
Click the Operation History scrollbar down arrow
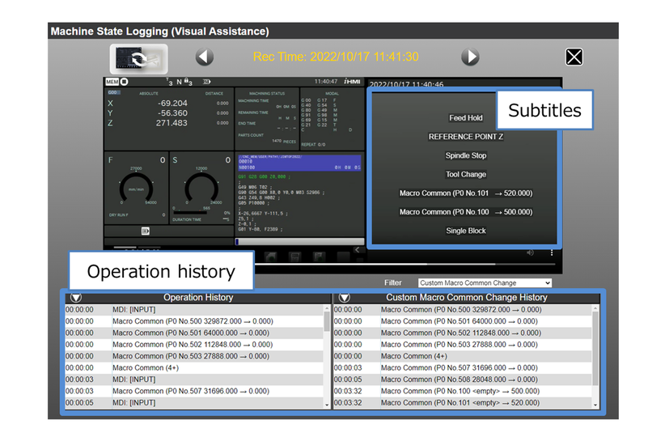[x=328, y=404]
